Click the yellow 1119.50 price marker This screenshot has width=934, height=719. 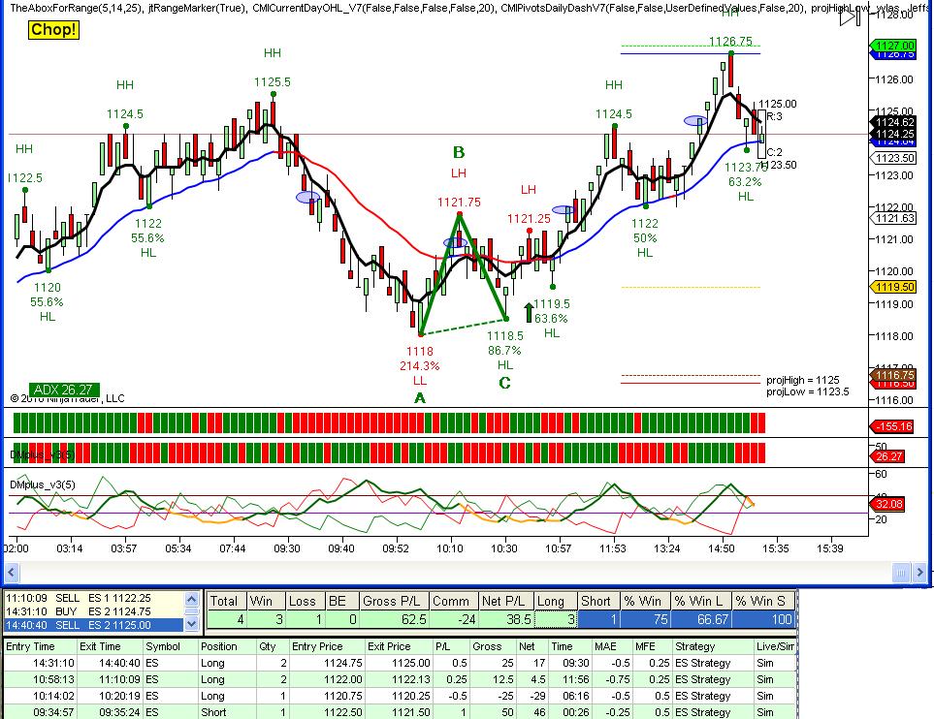click(x=894, y=287)
